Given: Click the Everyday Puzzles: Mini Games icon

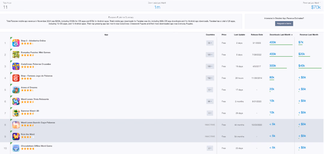Looking at the screenshot, I should (16, 55).
